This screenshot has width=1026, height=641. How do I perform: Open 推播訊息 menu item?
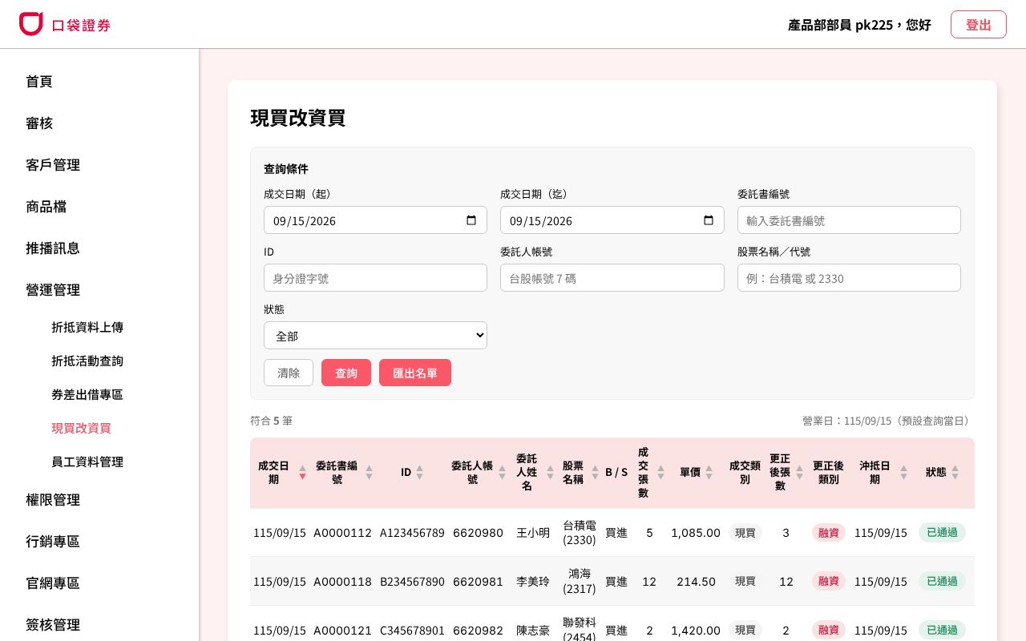pyautogui.click(x=53, y=248)
